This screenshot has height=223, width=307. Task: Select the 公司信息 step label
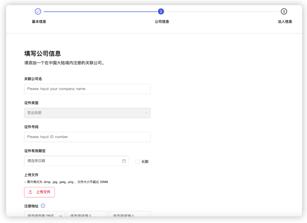click(x=162, y=22)
